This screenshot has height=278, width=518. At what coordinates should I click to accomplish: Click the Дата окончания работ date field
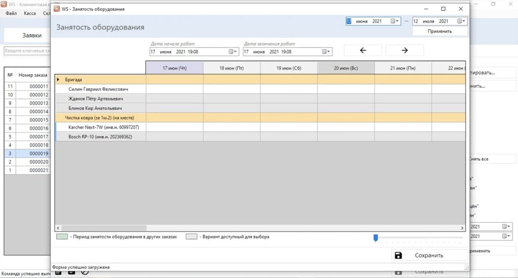pos(287,52)
